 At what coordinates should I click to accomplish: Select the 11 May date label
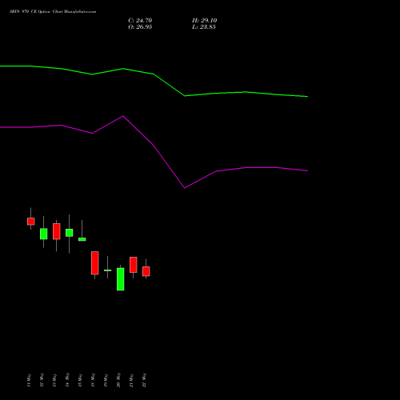point(29,380)
